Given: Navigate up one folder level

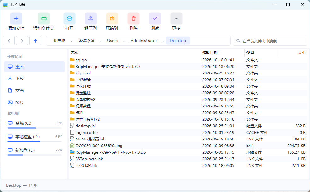Looking at the screenshot, I should click(x=35, y=41).
